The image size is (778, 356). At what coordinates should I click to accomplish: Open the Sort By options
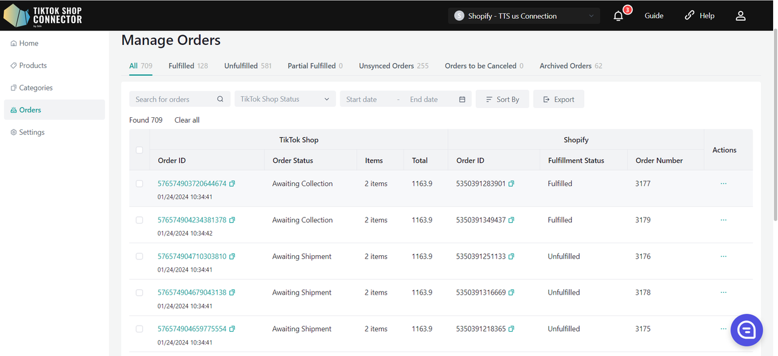[502, 100]
